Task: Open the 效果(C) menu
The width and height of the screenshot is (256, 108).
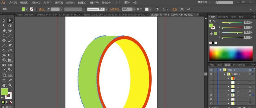Action: pos(70,3)
